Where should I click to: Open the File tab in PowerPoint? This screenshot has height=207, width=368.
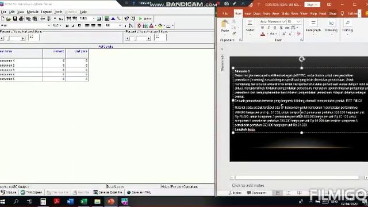225,14
